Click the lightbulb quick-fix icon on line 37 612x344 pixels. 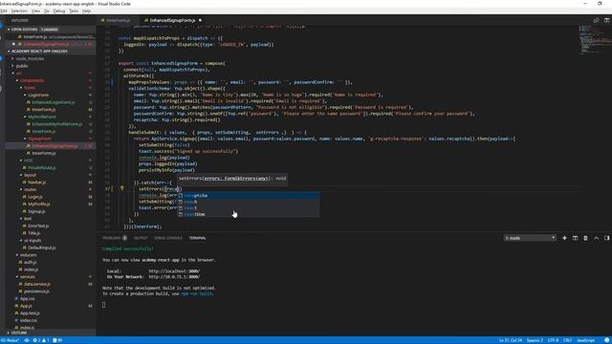pyautogui.click(x=121, y=188)
